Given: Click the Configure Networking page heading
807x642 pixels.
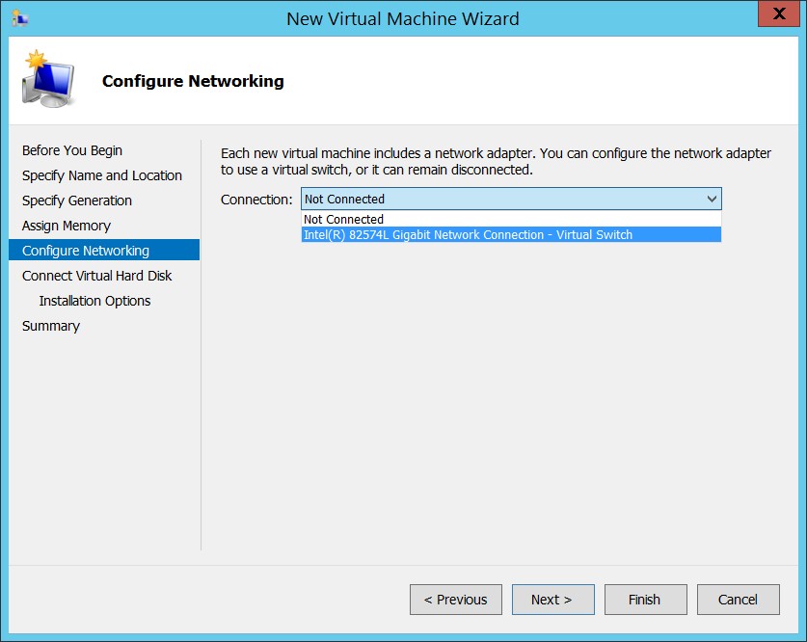Looking at the screenshot, I should [x=193, y=81].
